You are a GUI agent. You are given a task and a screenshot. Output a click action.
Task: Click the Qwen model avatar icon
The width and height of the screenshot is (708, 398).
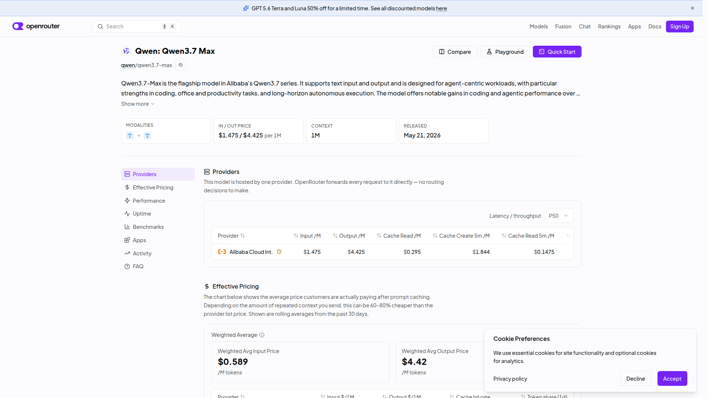(x=126, y=51)
